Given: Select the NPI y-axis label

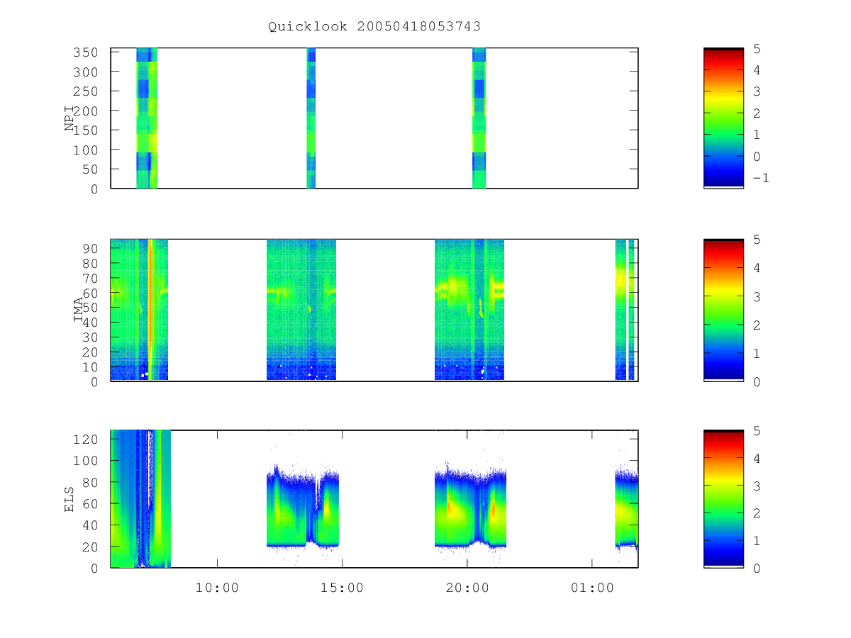Looking at the screenshot, I should (69, 118).
